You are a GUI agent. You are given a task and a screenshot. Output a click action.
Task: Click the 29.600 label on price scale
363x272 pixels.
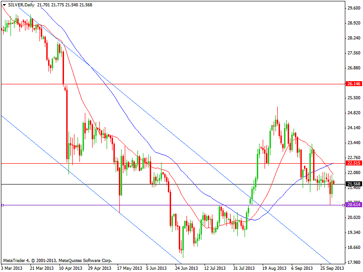(353, 8)
